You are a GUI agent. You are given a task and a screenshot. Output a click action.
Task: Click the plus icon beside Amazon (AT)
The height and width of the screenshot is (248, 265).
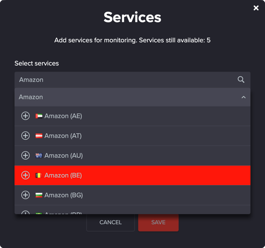click(25, 136)
